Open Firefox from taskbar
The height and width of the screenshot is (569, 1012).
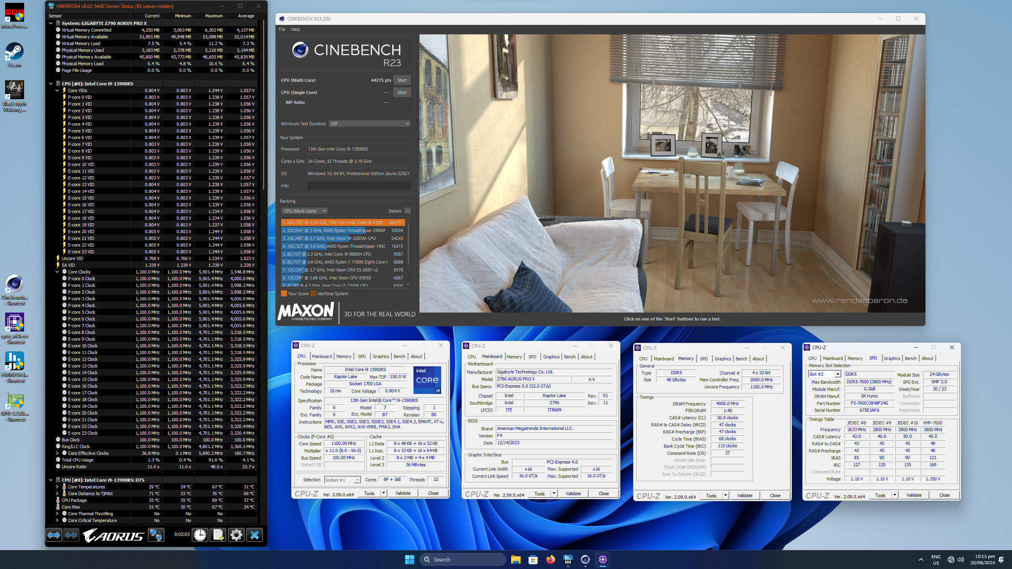550,560
